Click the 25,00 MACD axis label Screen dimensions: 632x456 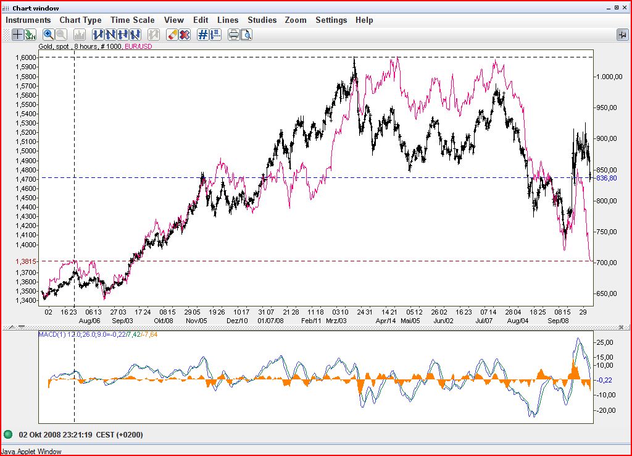[x=605, y=342]
